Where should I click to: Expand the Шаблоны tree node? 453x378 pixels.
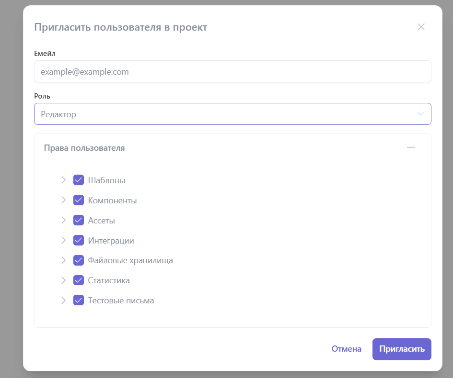tap(64, 180)
